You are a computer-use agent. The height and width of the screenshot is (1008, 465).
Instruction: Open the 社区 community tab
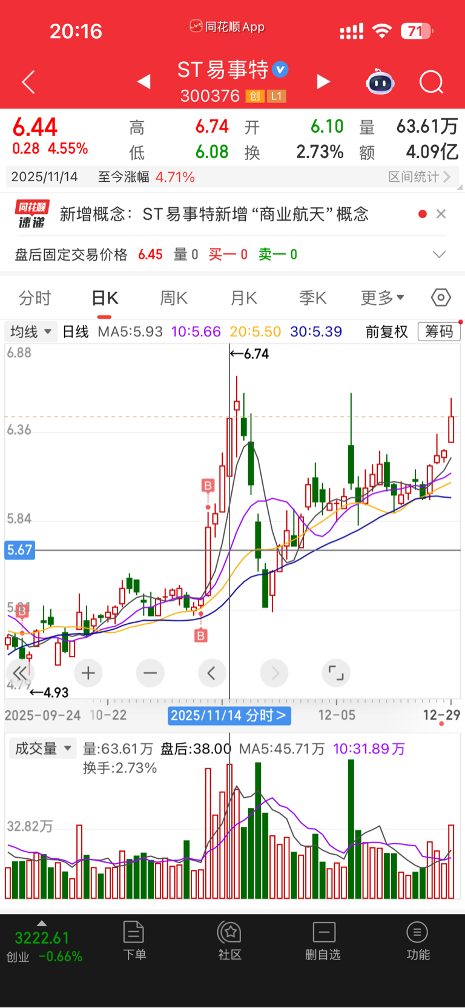coord(230,941)
